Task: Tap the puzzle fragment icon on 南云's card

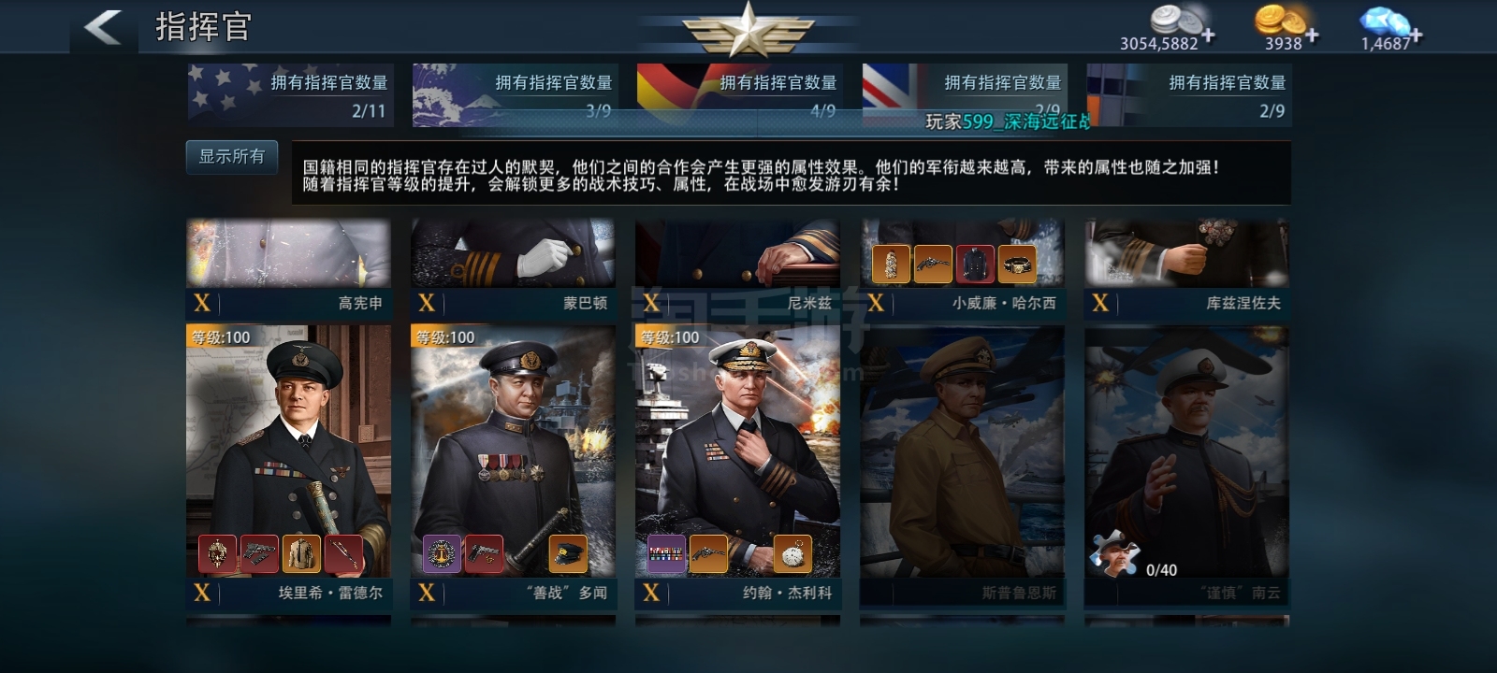Action: click(x=1114, y=553)
